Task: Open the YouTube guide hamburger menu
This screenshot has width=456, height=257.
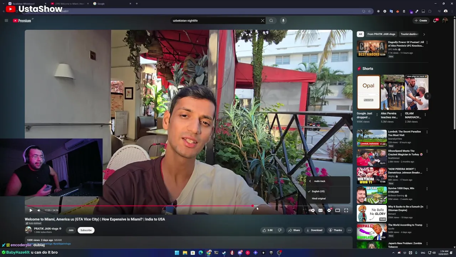Action: 6,20
